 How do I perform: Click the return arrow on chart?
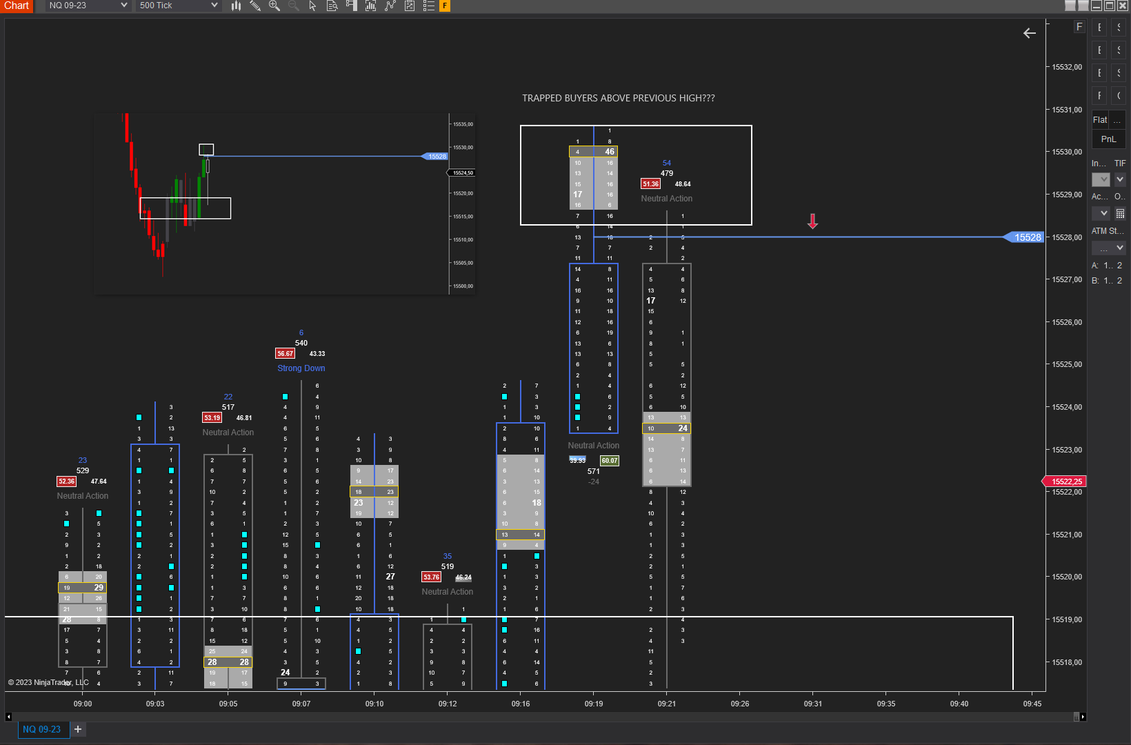[x=1030, y=33]
